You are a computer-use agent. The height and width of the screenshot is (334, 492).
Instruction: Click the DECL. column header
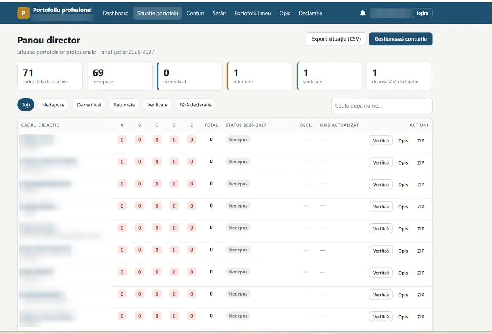[x=306, y=125]
